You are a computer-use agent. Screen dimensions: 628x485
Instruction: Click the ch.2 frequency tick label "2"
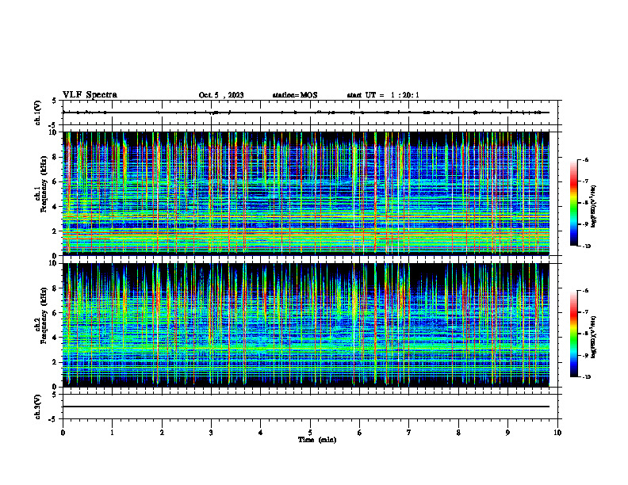pyautogui.click(x=56, y=362)
